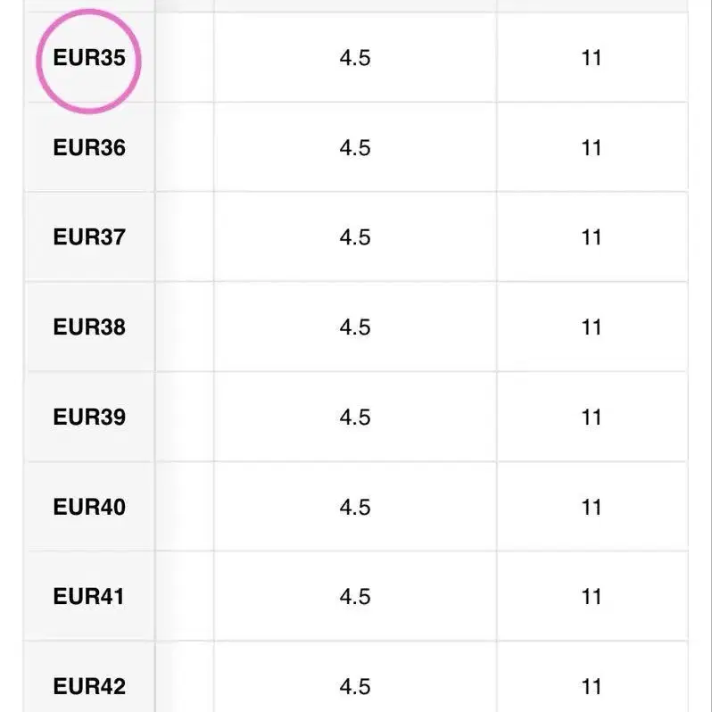The width and height of the screenshot is (712, 712).
Task: Select the EUR37 row header
Action: pyautogui.click(x=89, y=237)
